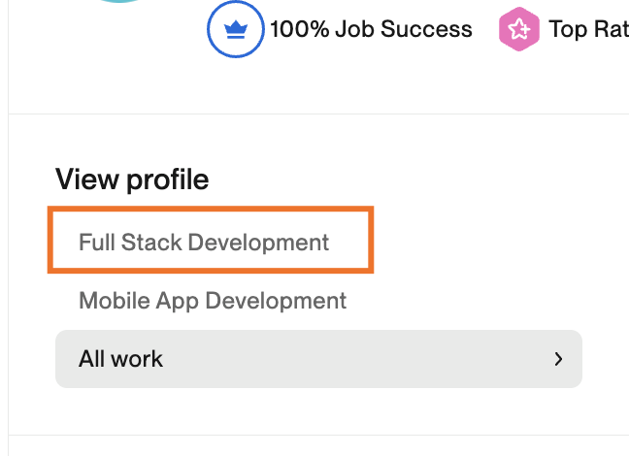Image resolution: width=629 pixels, height=456 pixels.
Task: Switch to the Mobile App Development specialization
Action: coord(213,301)
